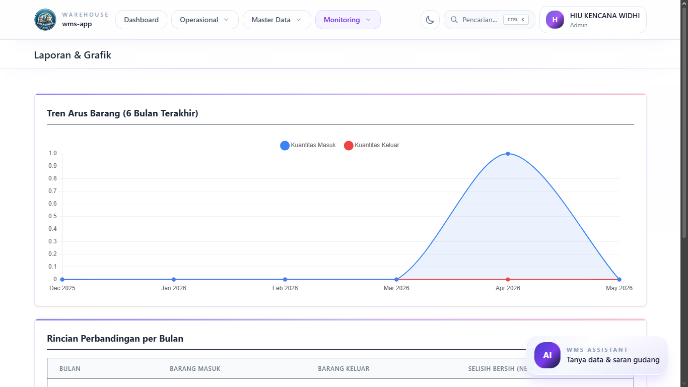
Task: Click the BARANG KELUAR column header
Action: click(343, 368)
